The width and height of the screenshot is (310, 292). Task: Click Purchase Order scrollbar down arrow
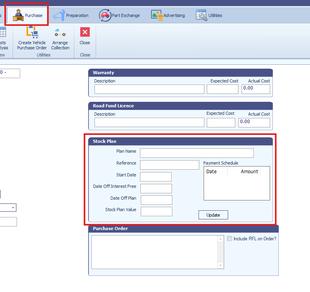tap(220, 265)
